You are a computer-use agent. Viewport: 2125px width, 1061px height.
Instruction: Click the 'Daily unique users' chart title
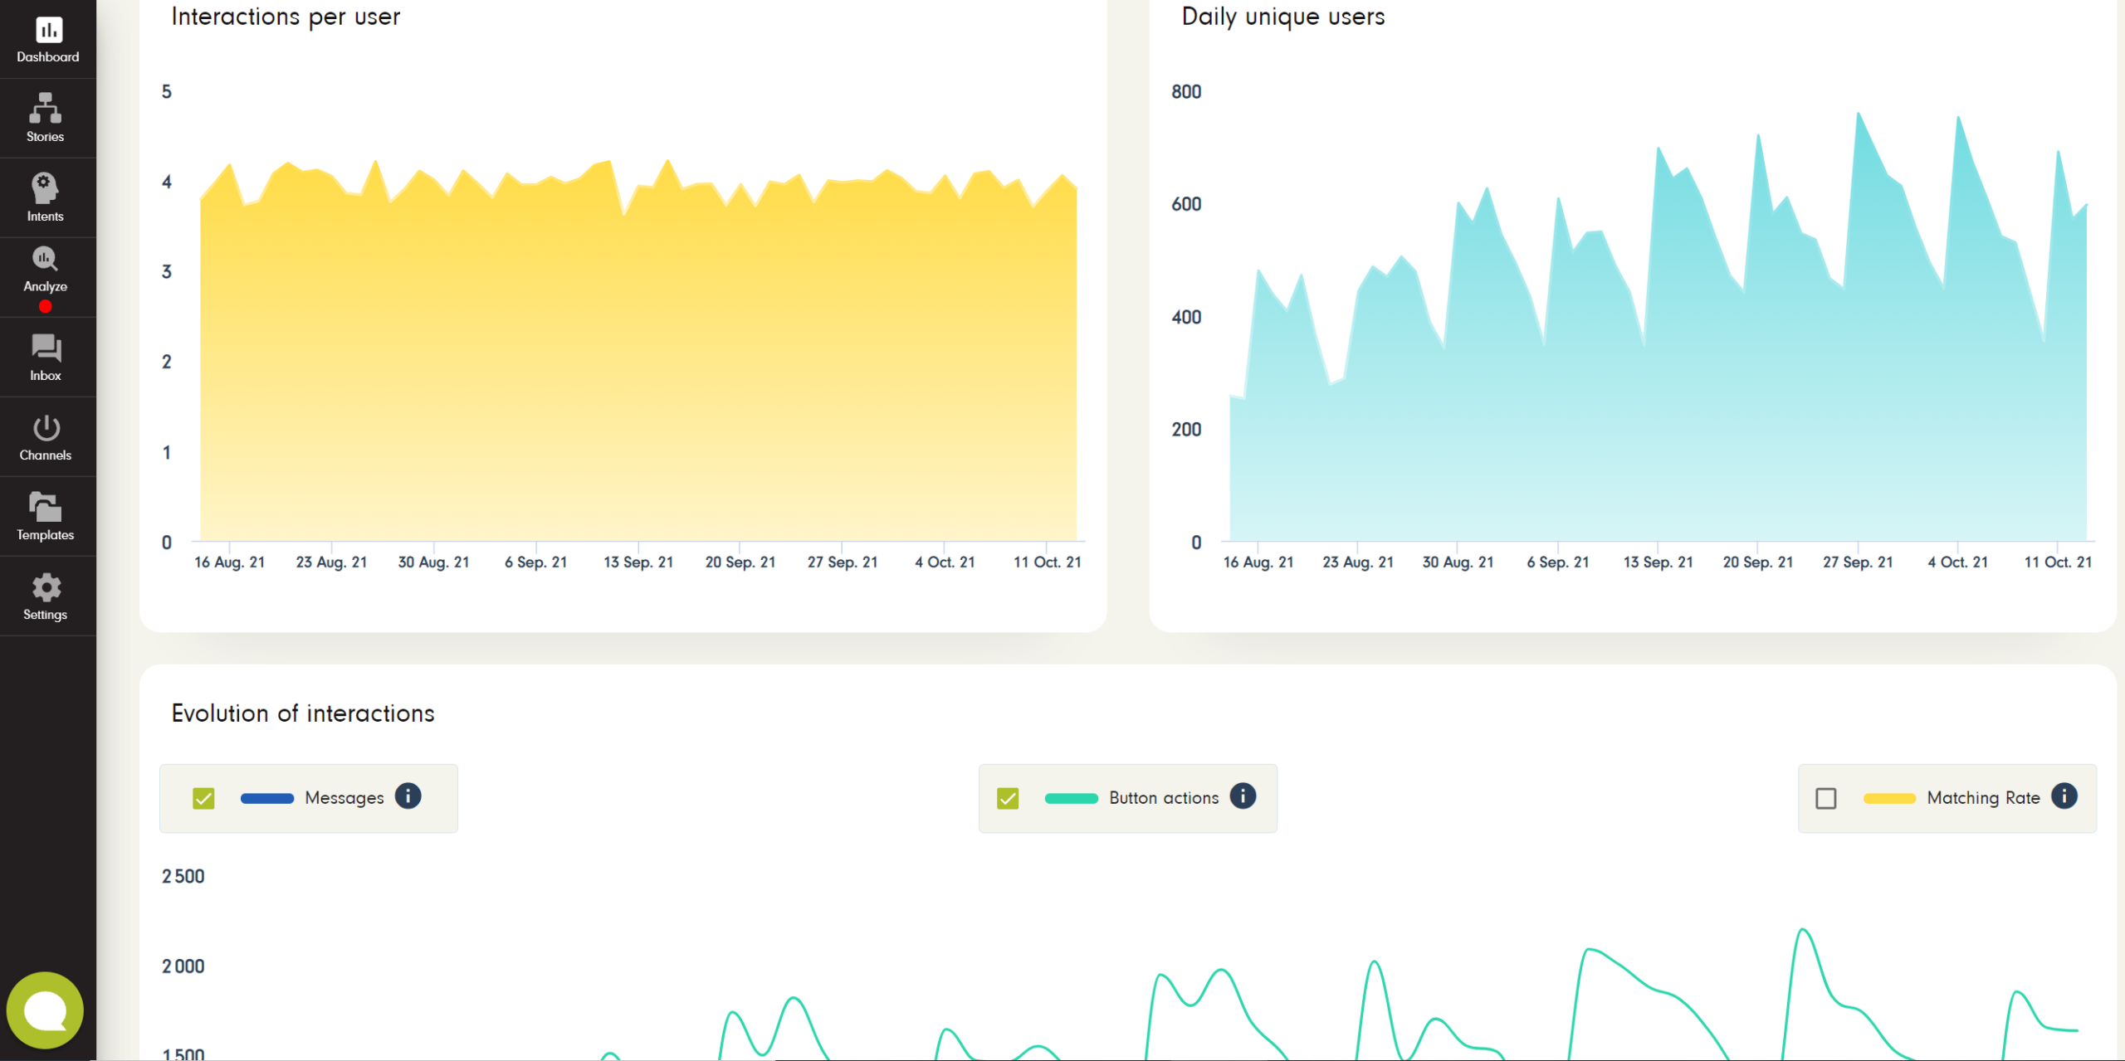1282,17
